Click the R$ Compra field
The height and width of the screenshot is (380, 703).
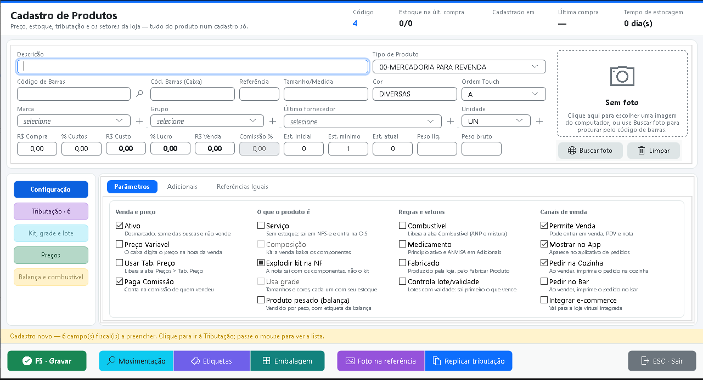(37, 148)
